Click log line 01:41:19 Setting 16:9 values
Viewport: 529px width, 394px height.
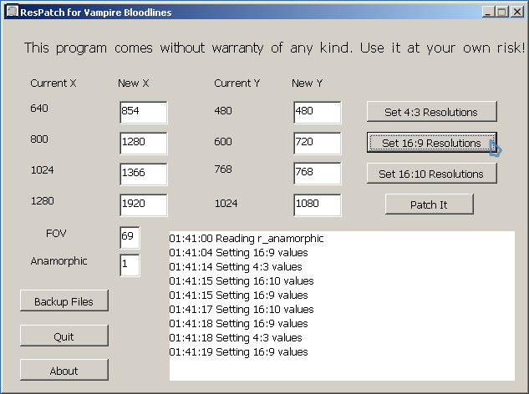pos(238,352)
